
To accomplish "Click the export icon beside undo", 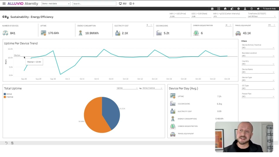I will 12,143.
